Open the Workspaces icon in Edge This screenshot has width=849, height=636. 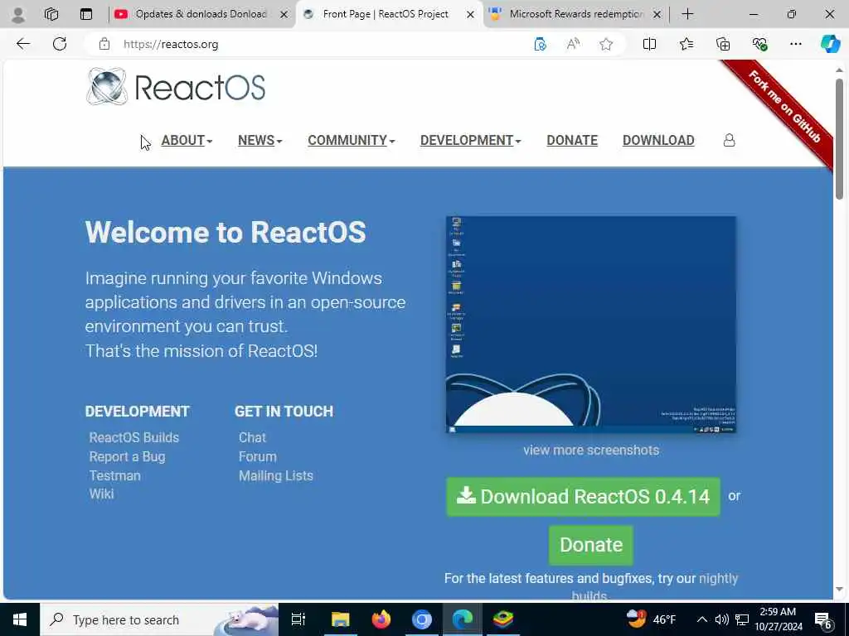[x=51, y=15]
